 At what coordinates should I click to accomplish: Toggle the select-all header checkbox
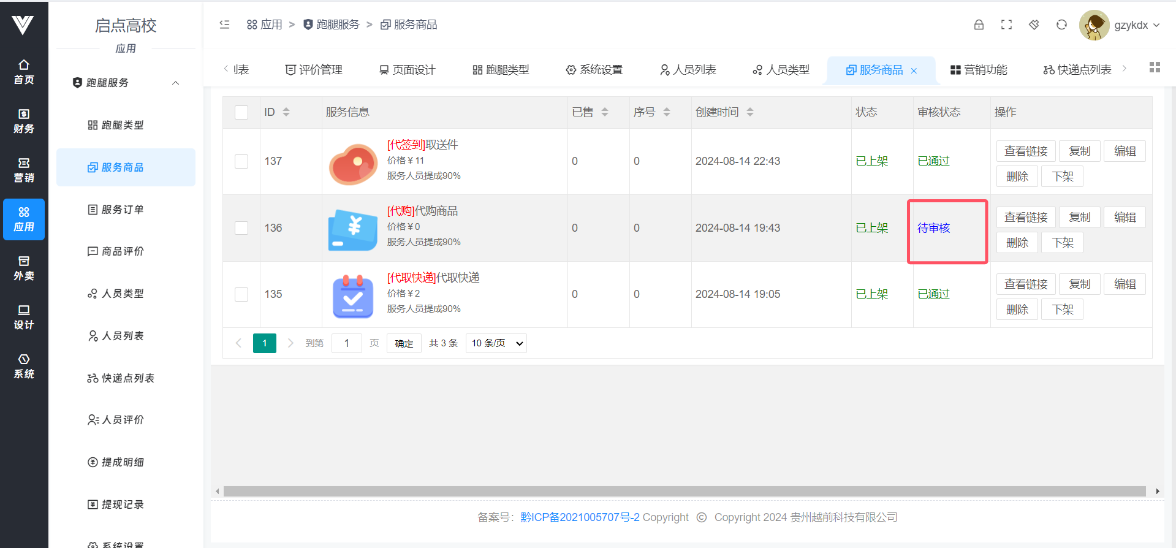click(x=241, y=112)
